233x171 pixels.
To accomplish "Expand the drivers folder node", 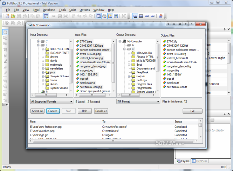I will click(43, 57).
